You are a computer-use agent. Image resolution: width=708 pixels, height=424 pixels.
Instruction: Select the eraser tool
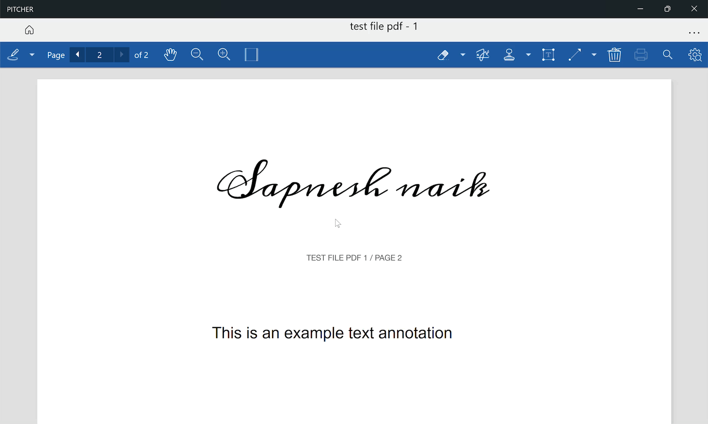point(443,55)
